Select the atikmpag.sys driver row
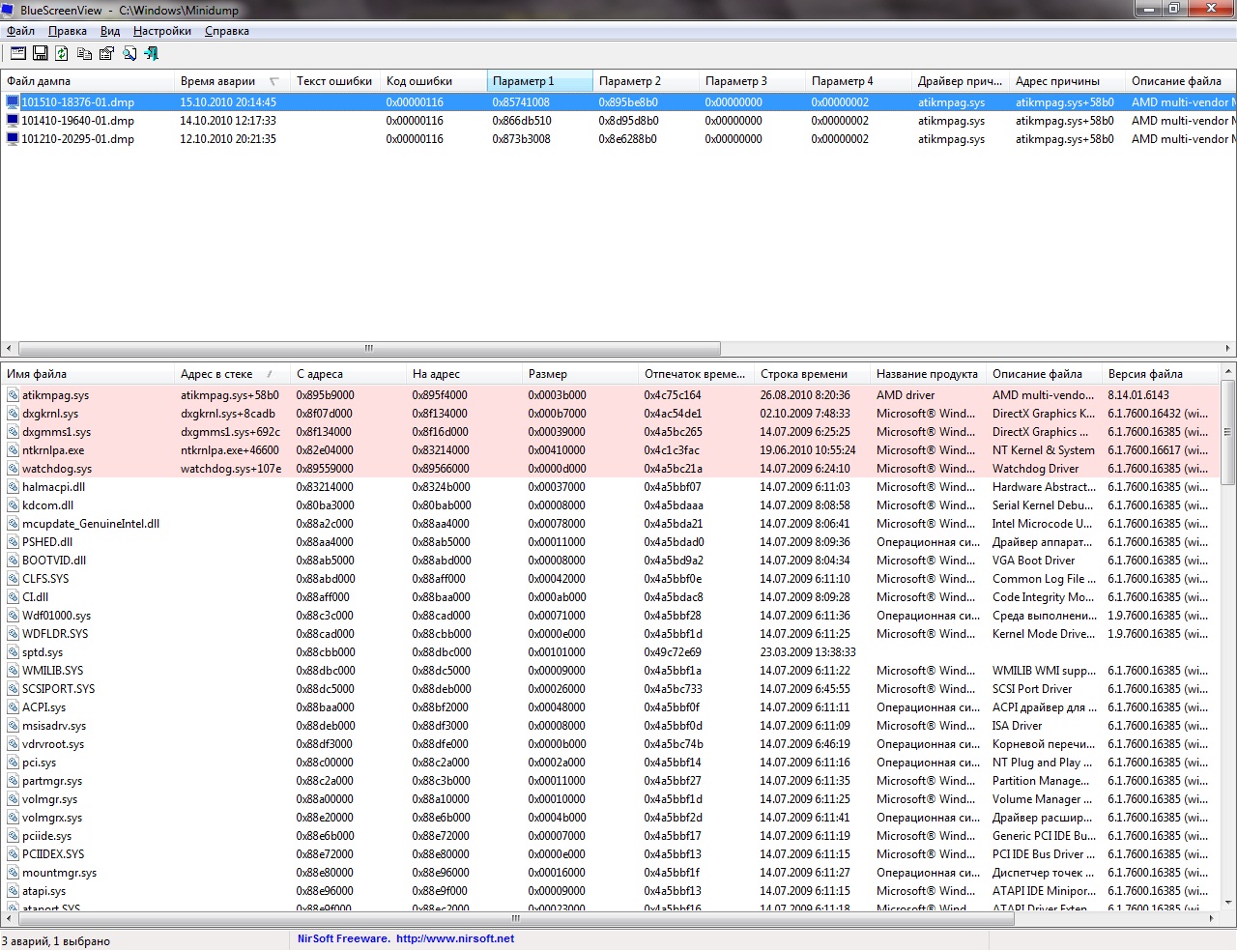The image size is (1237, 951). coord(55,395)
